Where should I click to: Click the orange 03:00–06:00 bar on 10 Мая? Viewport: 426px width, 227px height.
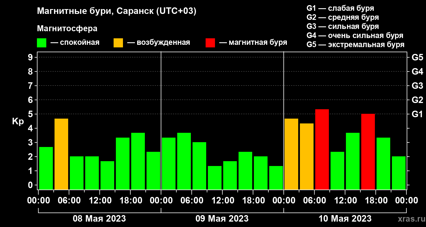click(x=307, y=156)
